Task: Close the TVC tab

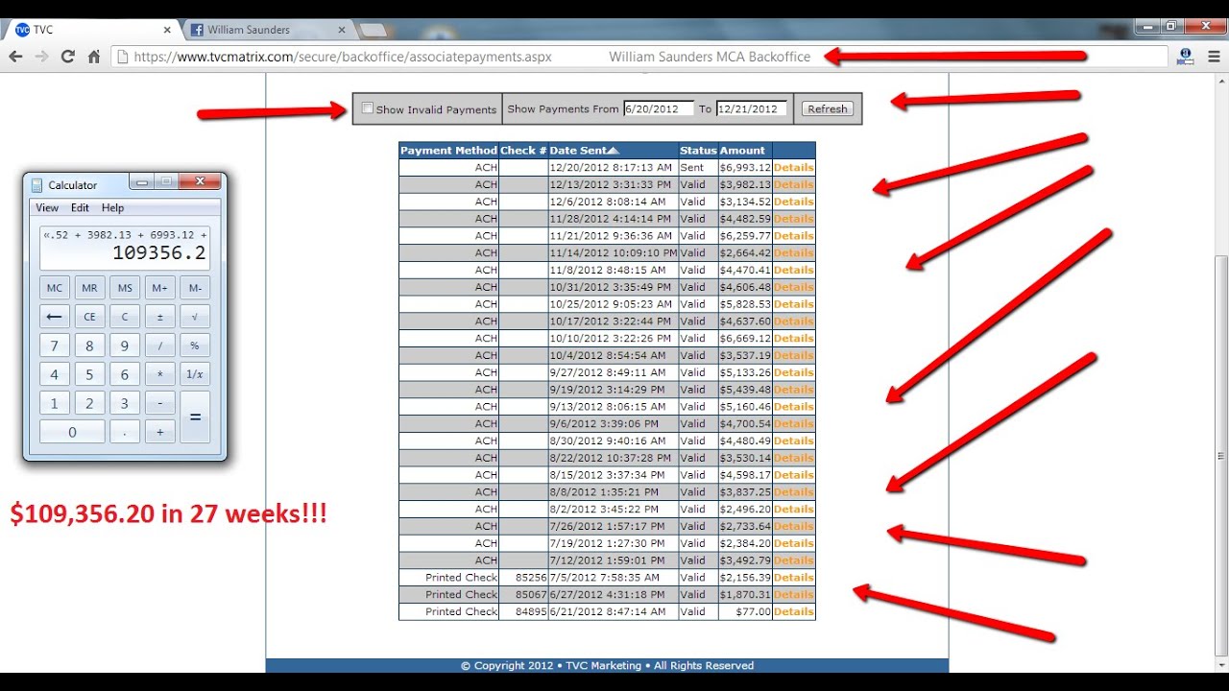Action: 166,30
